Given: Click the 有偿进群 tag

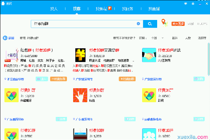Looking at the screenshot, I should pyautogui.click(x=123, y=61).
